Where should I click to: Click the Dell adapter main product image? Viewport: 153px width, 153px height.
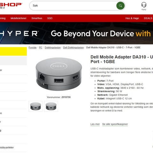point(59,74)
